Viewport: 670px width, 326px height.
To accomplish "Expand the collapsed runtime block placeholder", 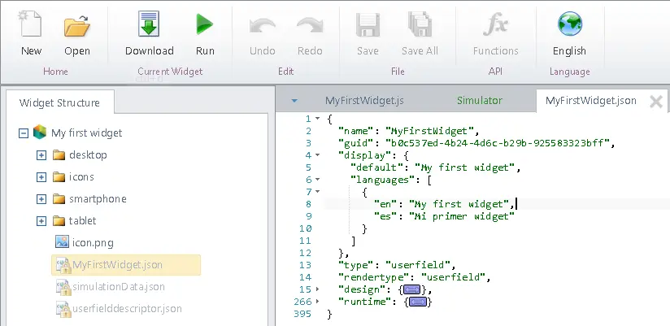I will coord(417,302).
